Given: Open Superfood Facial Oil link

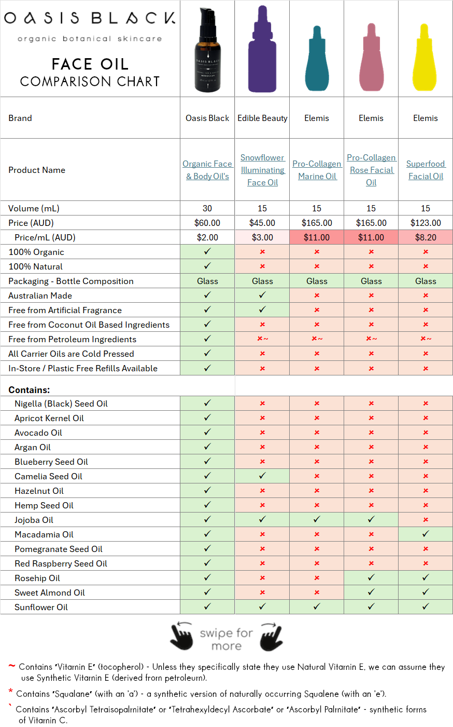Looking at the screenshot, I should 426,170.
